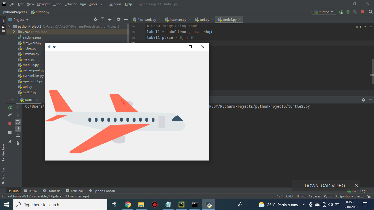
Task: Click Python 3.8 interpreter in status bar
Action: (x=344, y=196)
